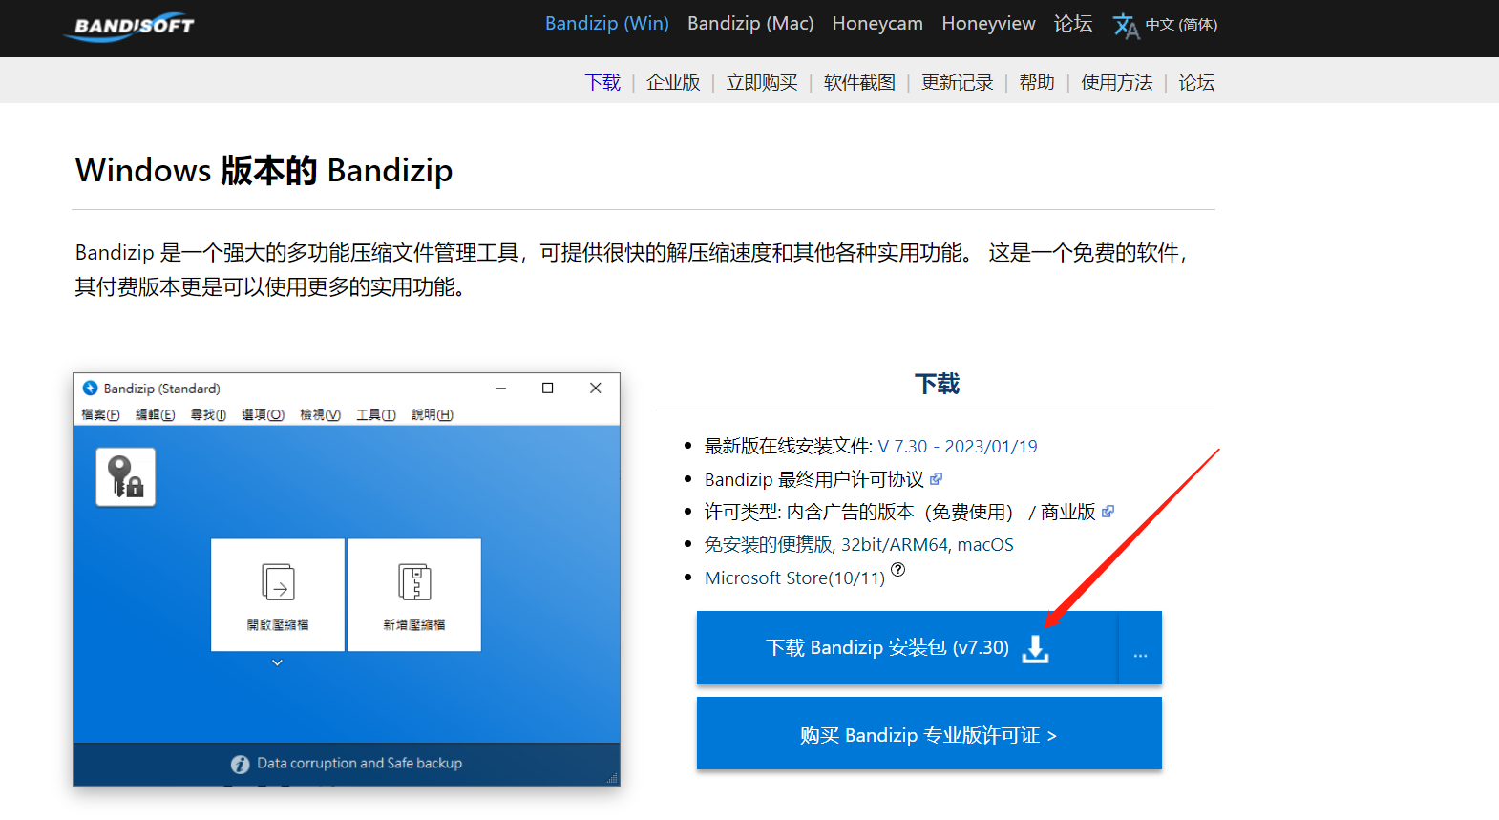Select the 软件截图 submenu item
1499x820 pixels.
859,82
